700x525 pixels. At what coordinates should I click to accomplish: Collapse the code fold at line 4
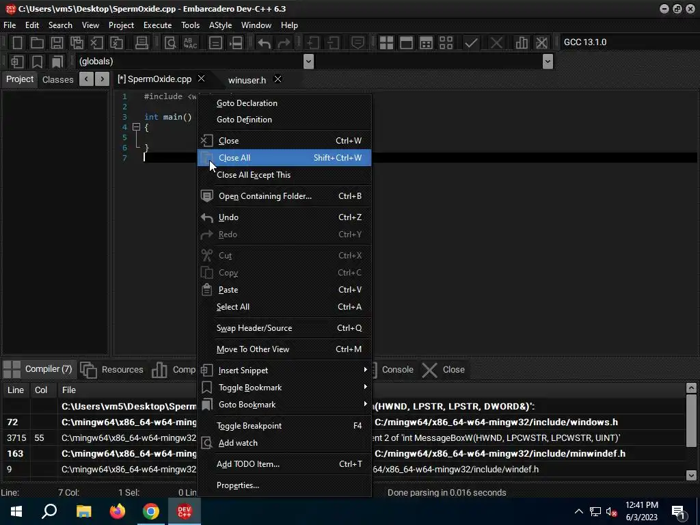pyautogui.click(x=137, y=127)
